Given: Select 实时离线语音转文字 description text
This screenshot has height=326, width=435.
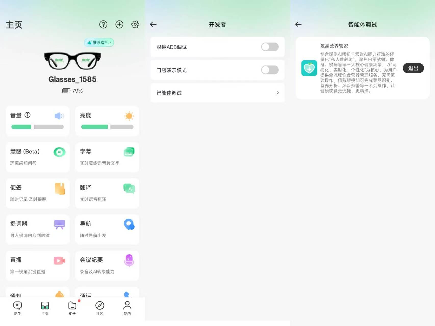Looking at the screenshot, I should (99, 163).
